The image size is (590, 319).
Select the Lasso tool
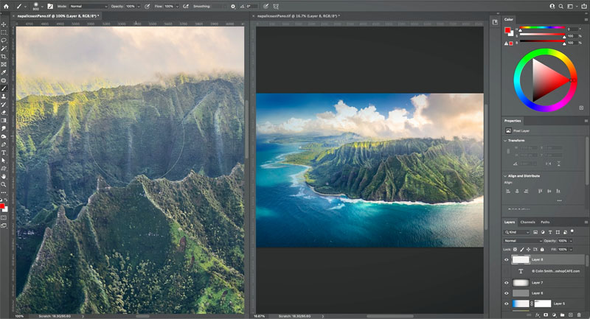[x=4, y=41]
